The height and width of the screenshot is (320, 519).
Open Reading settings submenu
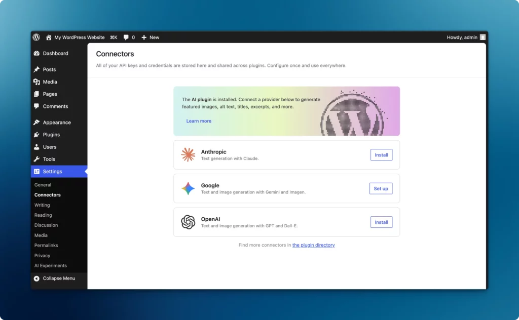pos(43,215)
